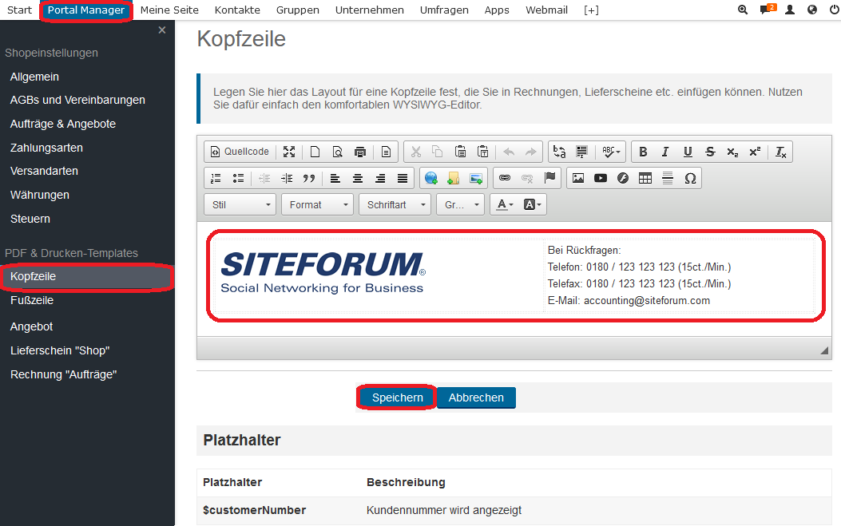841x526 pixels.
Task: Open the Templates icon
Action: pyautogui.click(x=386, y=152)
